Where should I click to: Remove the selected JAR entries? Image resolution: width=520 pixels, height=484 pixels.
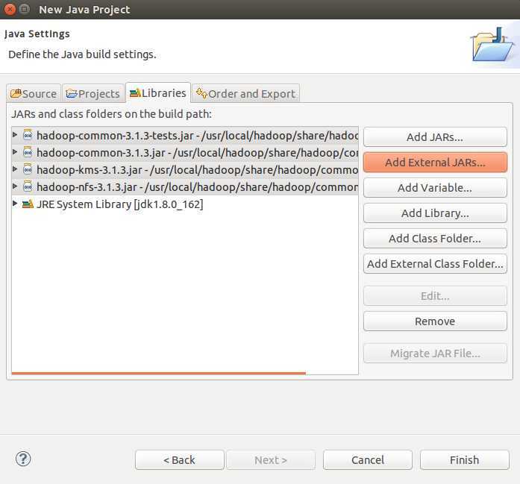435,321
